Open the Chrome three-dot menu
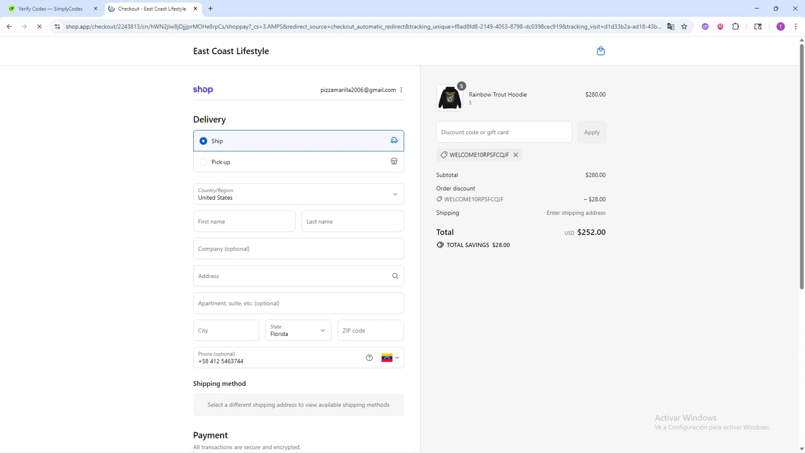The width and height of the screenshot is (805, 453). [x=796, y=26]
